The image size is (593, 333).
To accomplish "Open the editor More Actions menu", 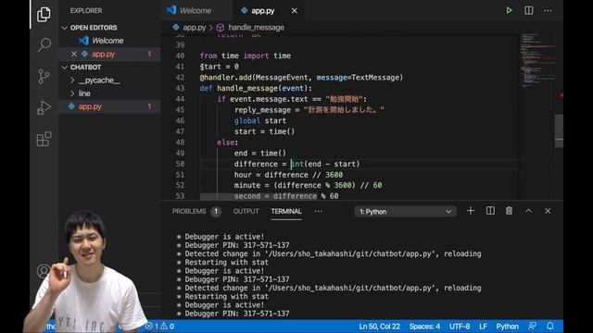I will (x=548, y=10).
